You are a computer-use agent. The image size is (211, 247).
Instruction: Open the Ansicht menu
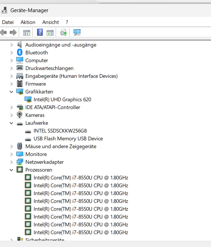(x=50, y=22)
